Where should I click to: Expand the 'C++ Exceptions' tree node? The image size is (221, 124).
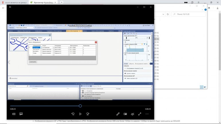click(81, 91)
